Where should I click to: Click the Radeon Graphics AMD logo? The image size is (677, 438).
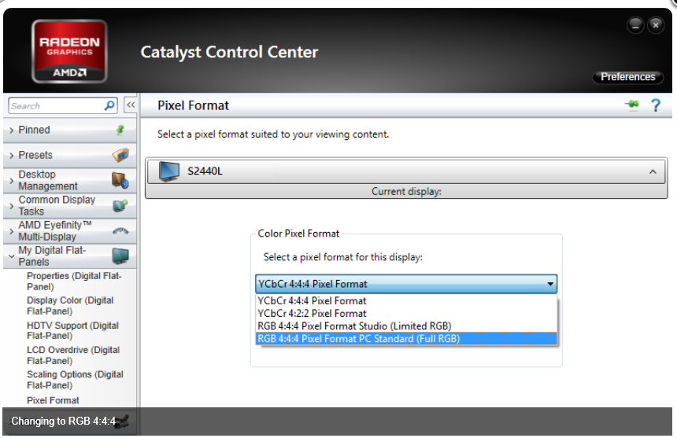pyautogui.click(x=69, y=51)
